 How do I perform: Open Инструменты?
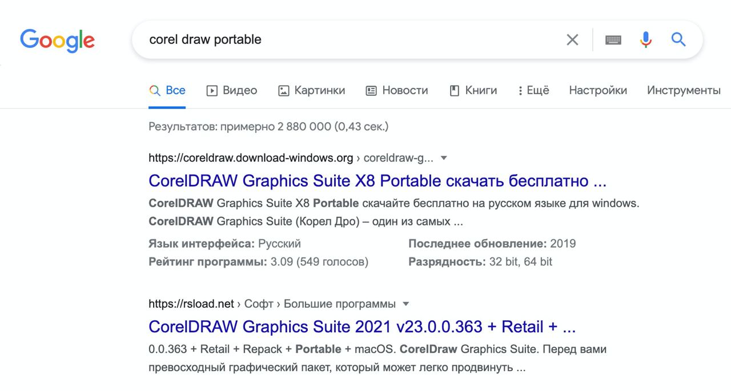pos(684,90)
